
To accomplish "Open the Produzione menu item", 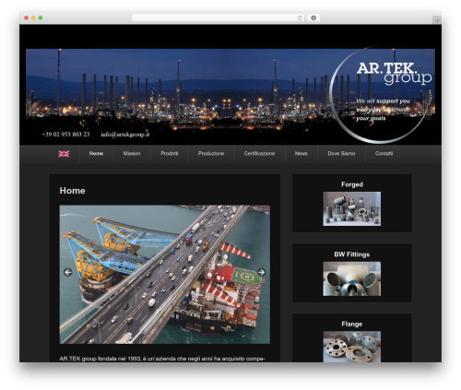I will click(211, 153).
